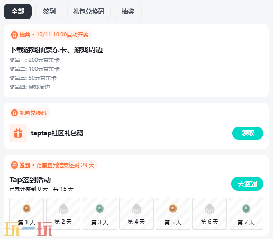Select the 全部 tab
This screenshot has width=273, height=239.
click(17, 12)
